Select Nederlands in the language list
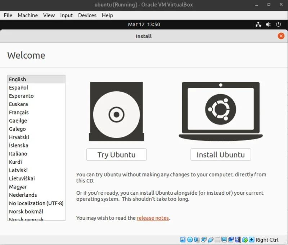This screenshot has width=288, height=245. click(x=36, y=195)
